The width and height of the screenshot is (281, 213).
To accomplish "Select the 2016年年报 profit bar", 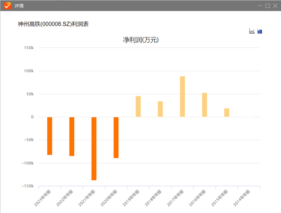I will pyautogui.click(x=204, y=105).
